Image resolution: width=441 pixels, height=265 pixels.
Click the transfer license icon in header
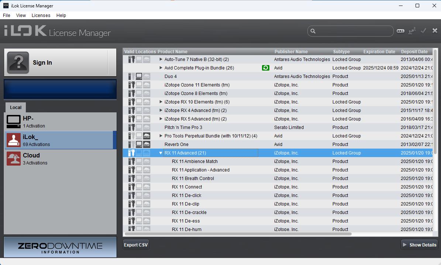coord(412,31)
